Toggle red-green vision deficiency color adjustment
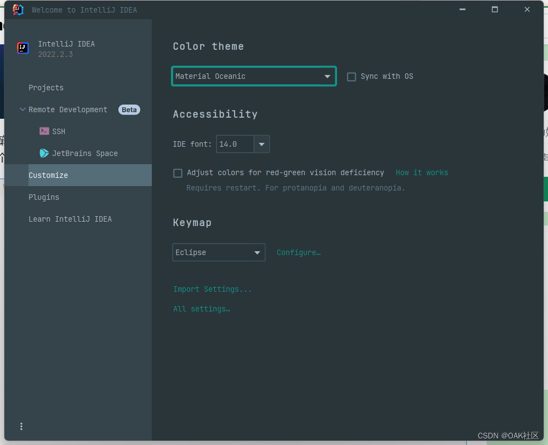The width and height of the screenshot is (548, 445). click(x=178, y=173)
